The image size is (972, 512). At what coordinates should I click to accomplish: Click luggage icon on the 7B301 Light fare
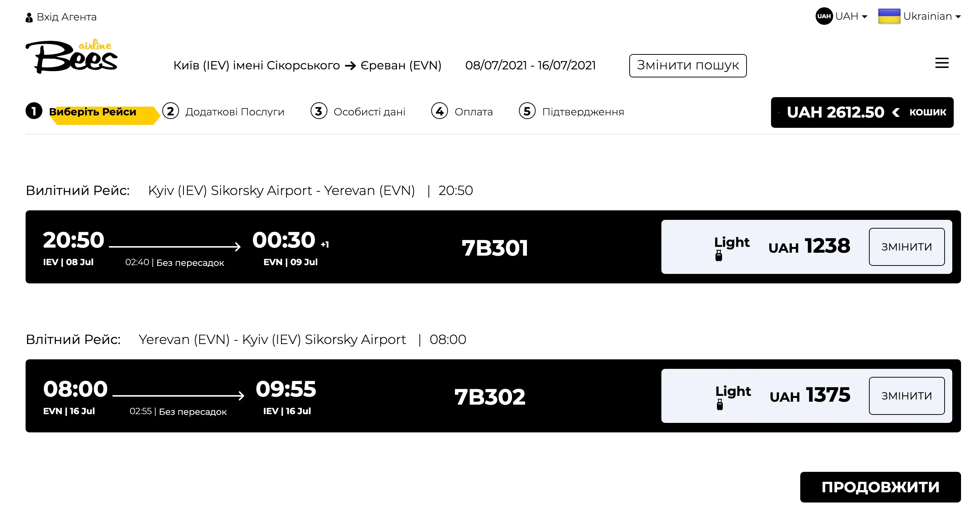click(718, 256)
